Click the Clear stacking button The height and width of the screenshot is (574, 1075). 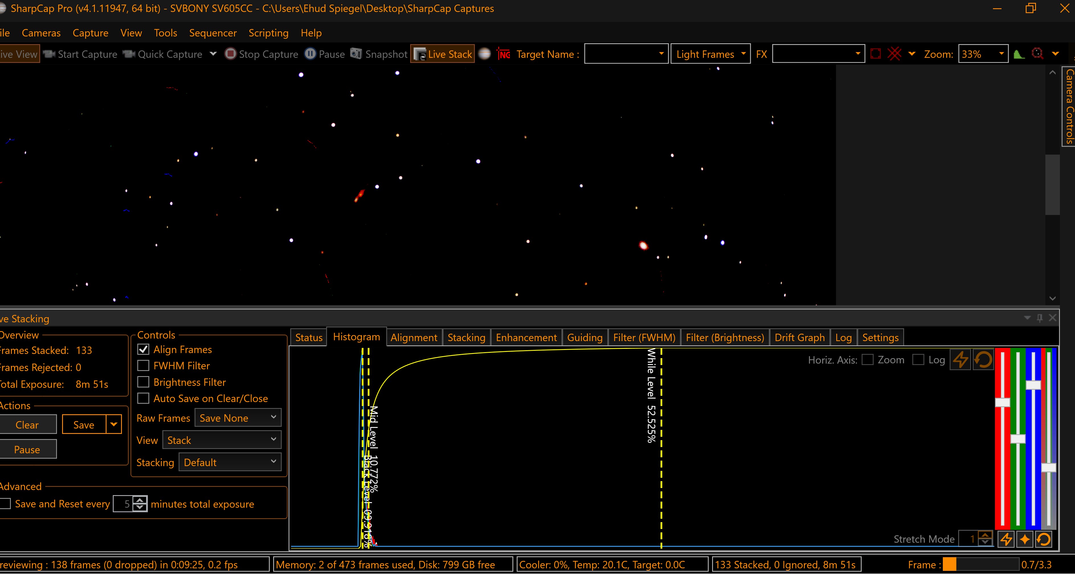(27, 424)
